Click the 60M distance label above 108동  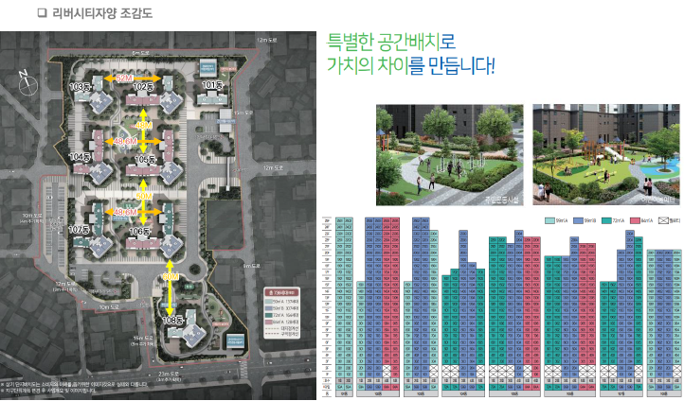[x=171, y=276]
